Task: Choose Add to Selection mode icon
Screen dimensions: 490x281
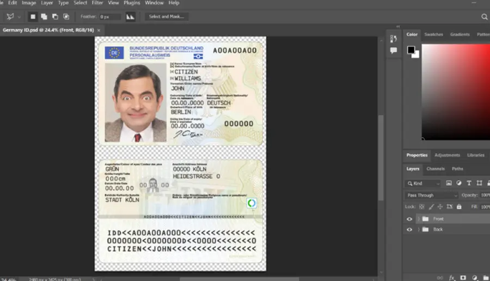Action: point(44,16)
